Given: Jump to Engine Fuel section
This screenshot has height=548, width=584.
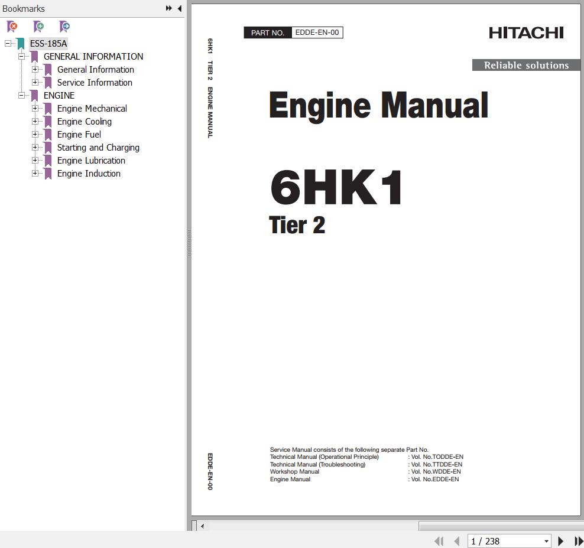Looking at the screenshot, I should pos(79,135).
